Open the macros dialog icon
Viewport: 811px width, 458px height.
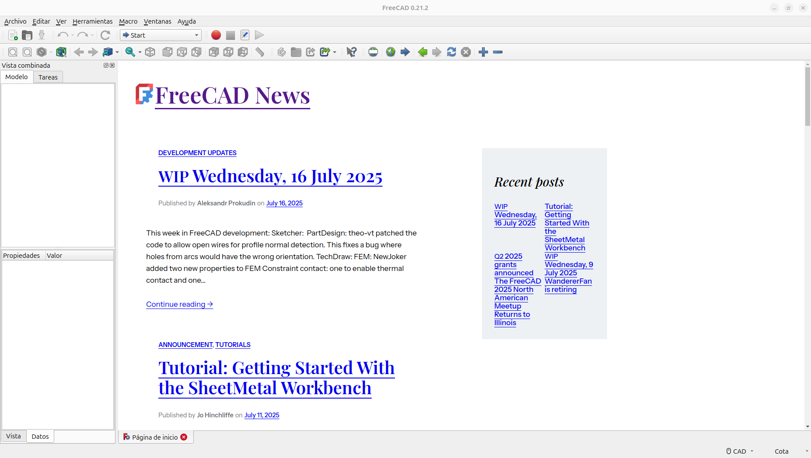245,35
